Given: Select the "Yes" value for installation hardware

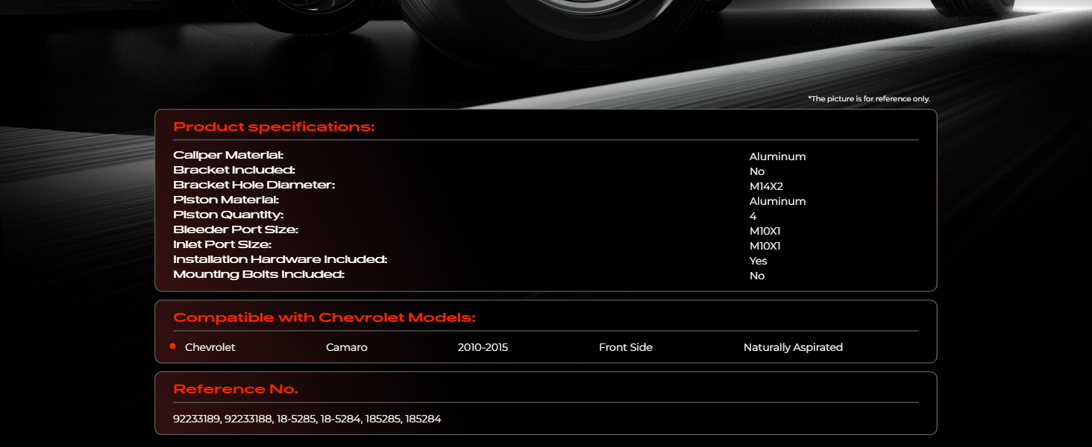Looking at the screenshot, I should tap(758, 261).
